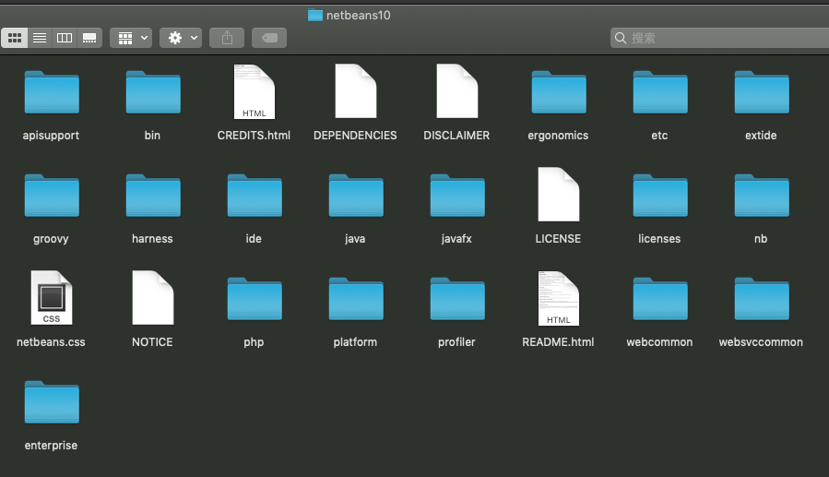Switch to gallery view mode

tap(89, 38)
